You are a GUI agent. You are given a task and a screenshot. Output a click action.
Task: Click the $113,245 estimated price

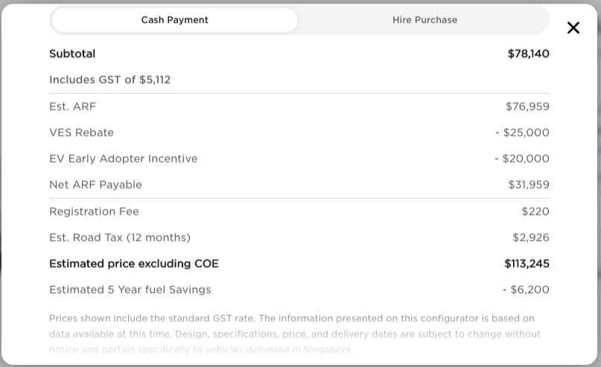pyautogui.click(x=527, y=264)
